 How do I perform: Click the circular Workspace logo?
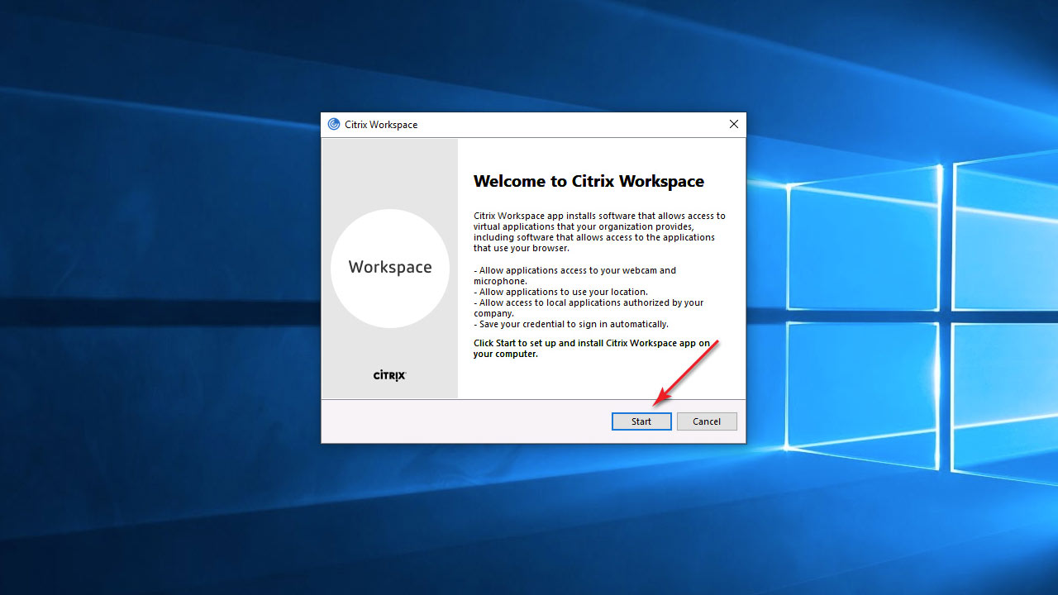390,268
